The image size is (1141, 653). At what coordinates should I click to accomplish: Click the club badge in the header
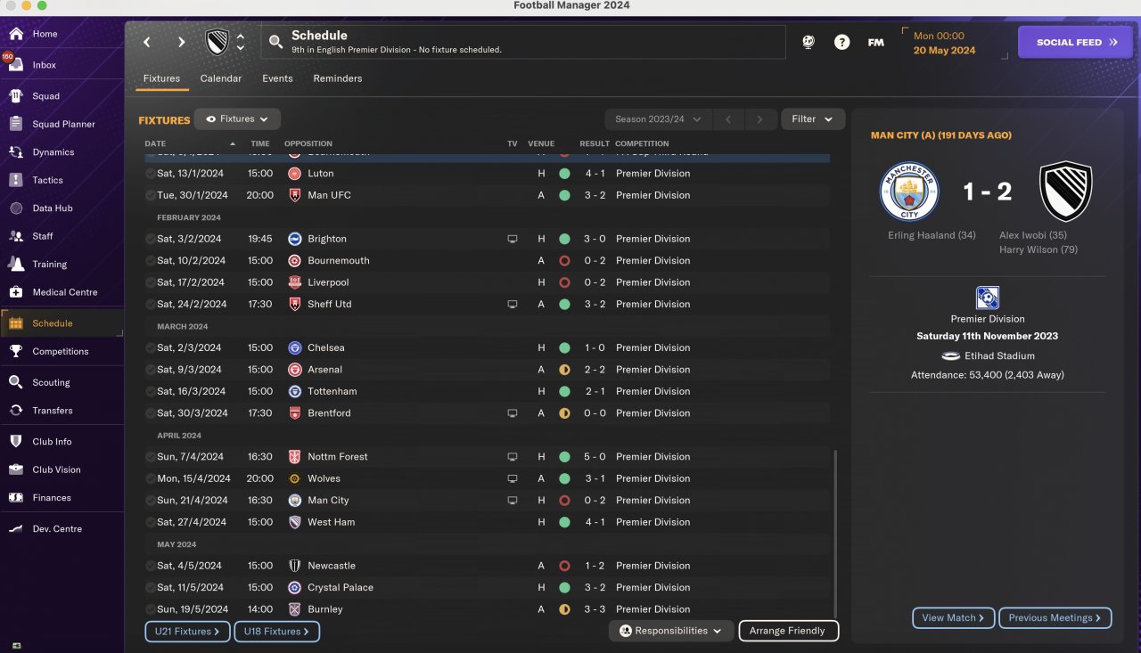click(218, 42)
